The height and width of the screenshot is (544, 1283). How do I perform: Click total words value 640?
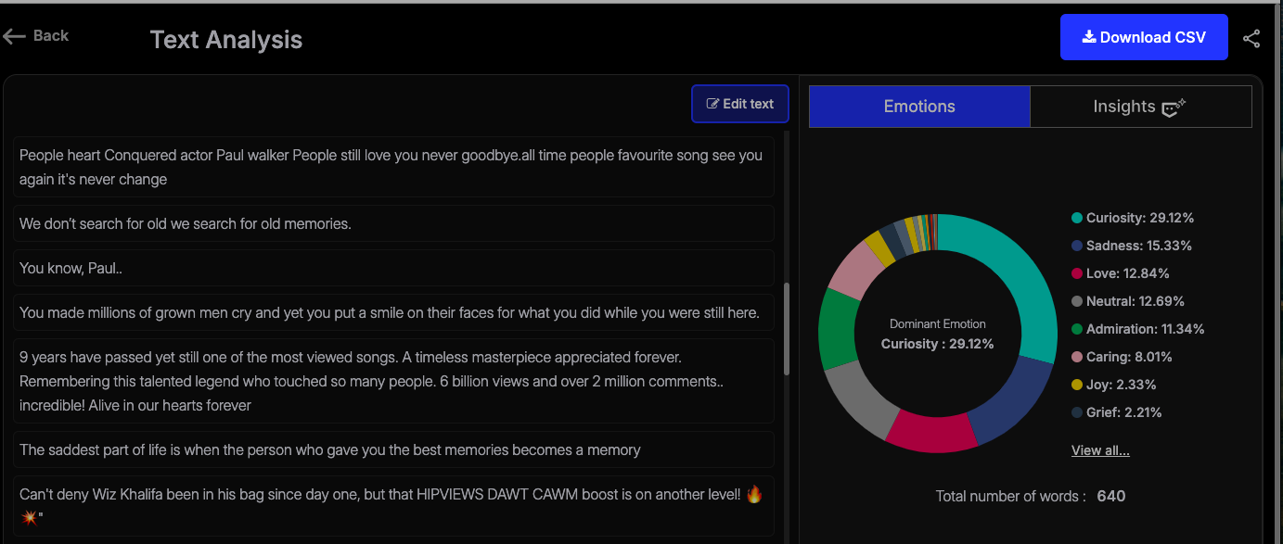1110,496
